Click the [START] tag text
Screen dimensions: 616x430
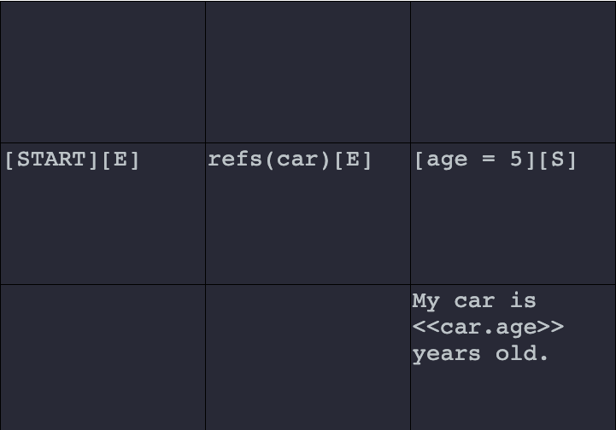pos(51,160)
